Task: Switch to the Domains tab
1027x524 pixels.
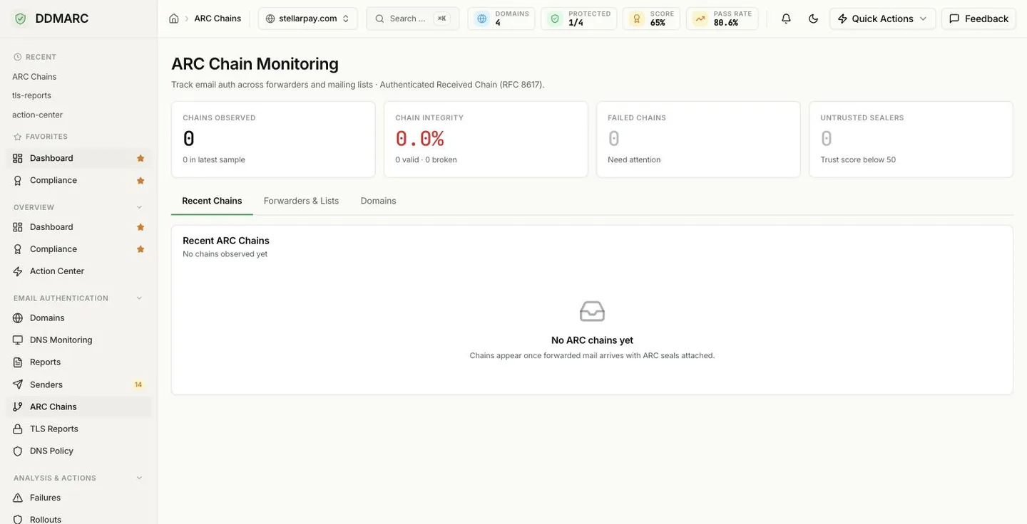Action: pos(378,201)
